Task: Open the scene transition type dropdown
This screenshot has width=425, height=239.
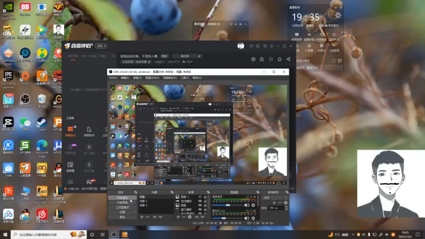Action: 275,198
